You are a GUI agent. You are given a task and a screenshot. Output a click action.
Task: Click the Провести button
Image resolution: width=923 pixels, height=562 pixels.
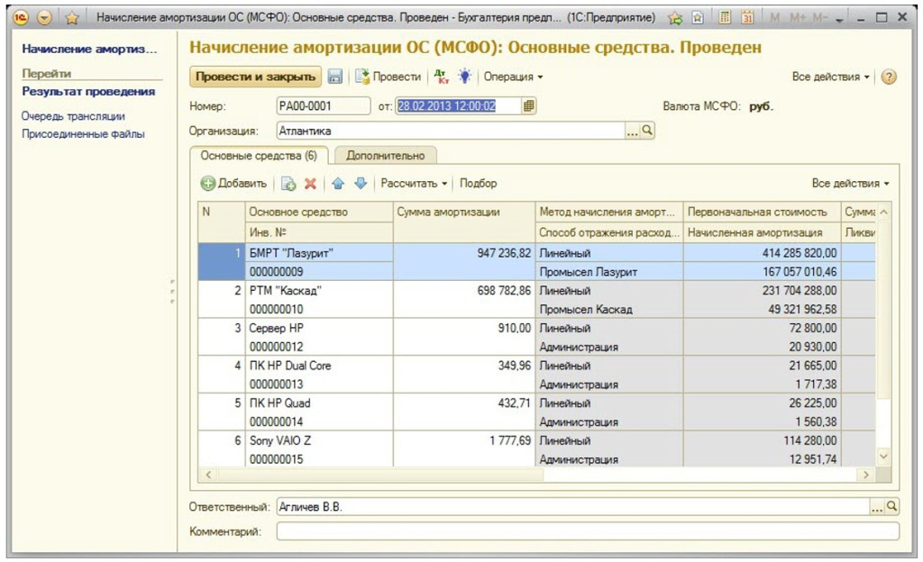[x=388, y=77]
